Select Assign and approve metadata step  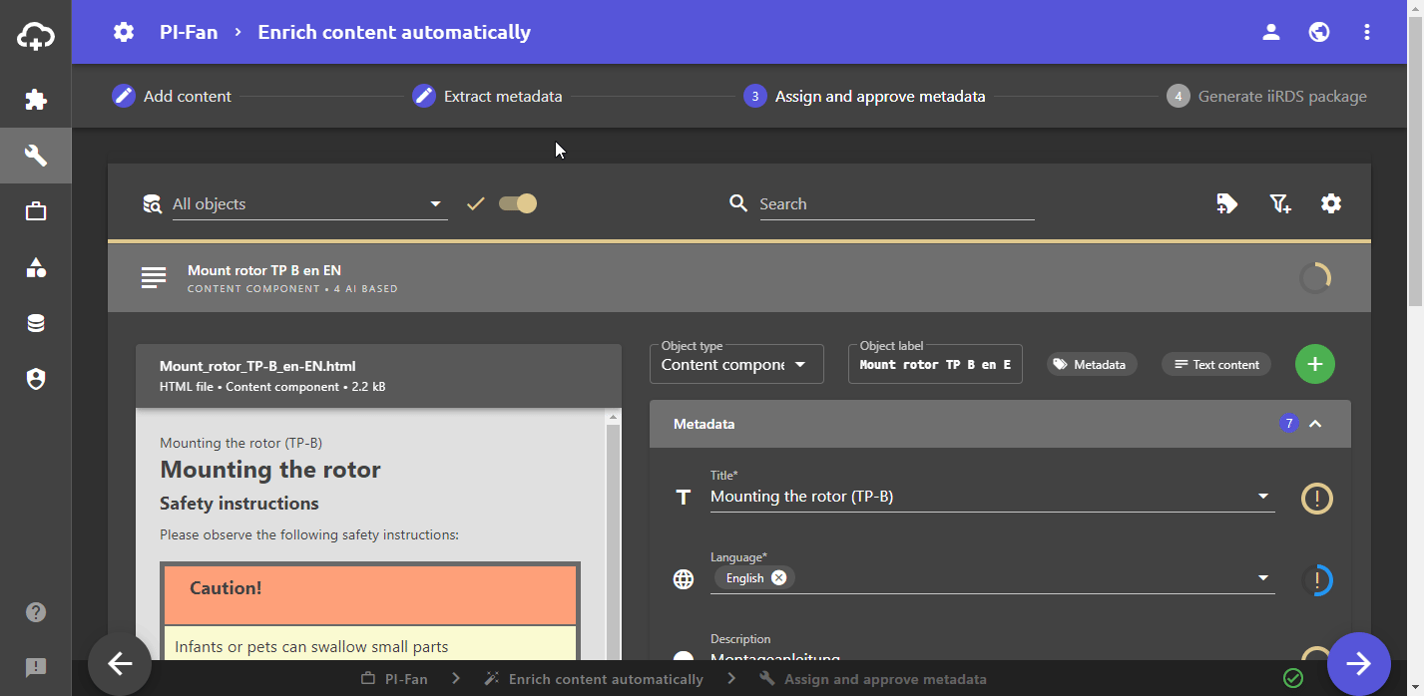click(864, 97)
